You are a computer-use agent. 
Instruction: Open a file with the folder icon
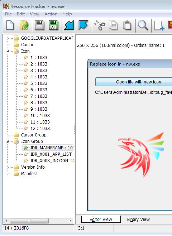(24, 25)
